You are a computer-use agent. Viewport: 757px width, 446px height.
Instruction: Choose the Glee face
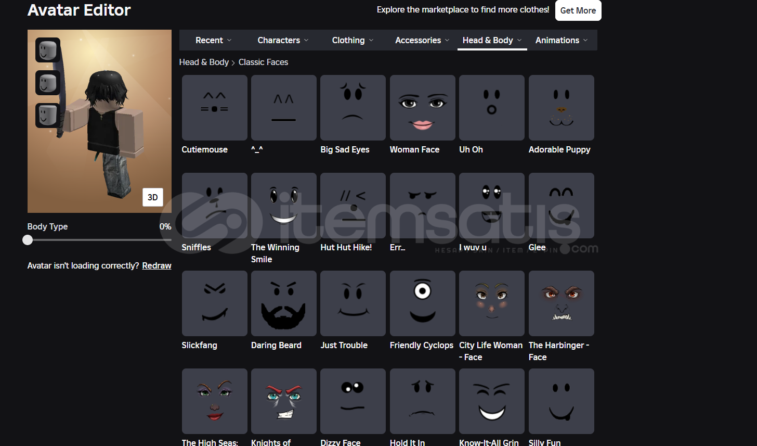561,206
